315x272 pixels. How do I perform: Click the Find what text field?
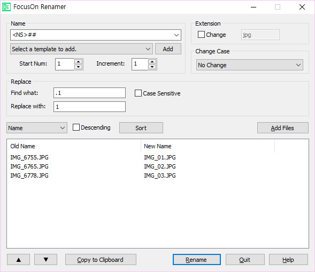(x=90, y=93)
